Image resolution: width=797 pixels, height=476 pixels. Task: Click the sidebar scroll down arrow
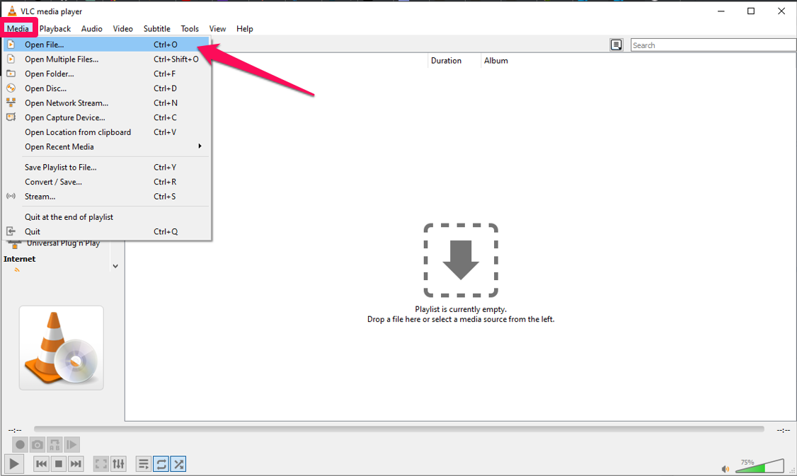115,266
